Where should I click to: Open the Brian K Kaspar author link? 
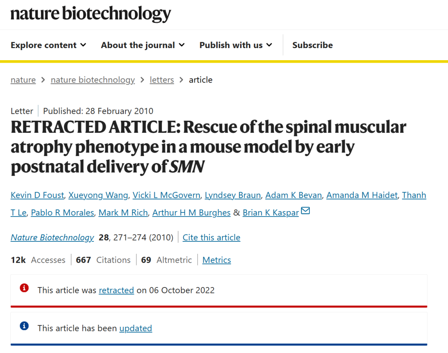[x=270, y=213]
